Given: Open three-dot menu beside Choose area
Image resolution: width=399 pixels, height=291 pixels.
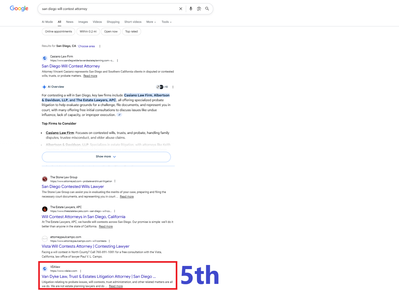Looking at the screenshot, I should tap(100, 46).
